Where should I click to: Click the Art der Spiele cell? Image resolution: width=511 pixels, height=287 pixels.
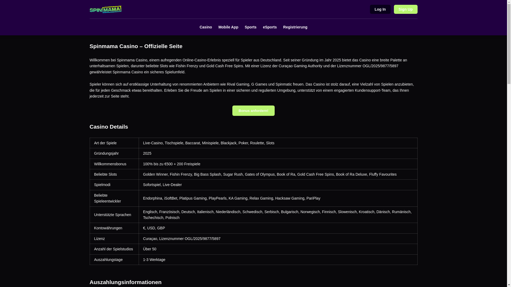(x=114, y=143)
